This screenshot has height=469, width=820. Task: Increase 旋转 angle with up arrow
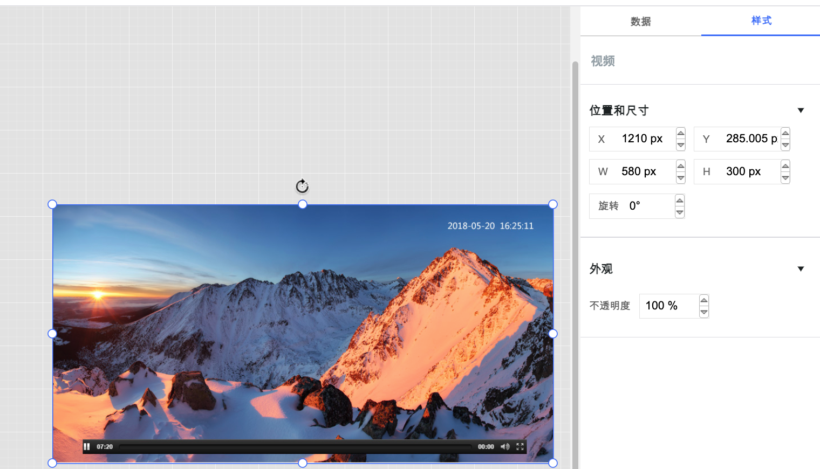coord(680,201)
